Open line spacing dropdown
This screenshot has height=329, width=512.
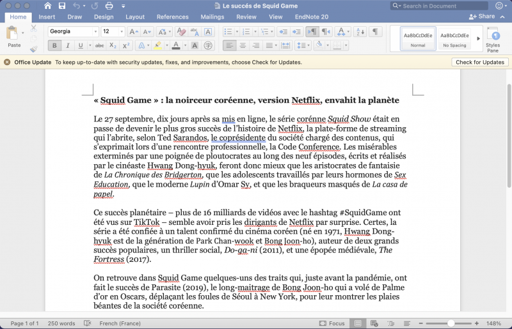[x=303, y=45]
